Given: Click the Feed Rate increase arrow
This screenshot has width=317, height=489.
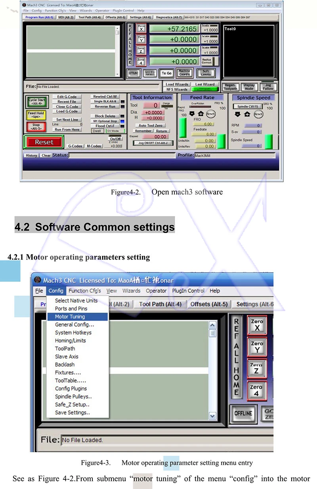Looking at the screenshot, I should 201,114.
